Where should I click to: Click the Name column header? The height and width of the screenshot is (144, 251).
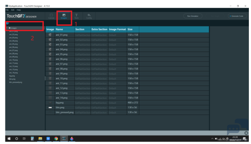click(65, 29)
